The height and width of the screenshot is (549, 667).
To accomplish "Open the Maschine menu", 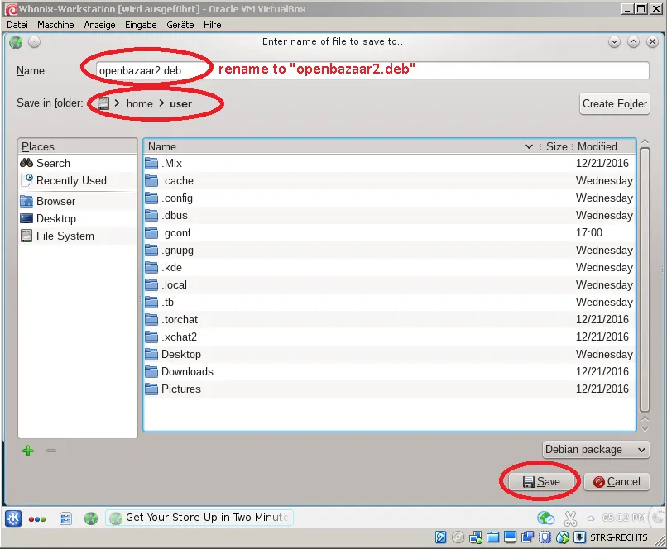I will [55, 25].
